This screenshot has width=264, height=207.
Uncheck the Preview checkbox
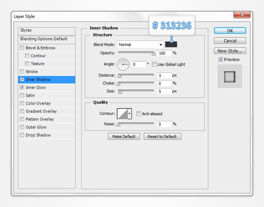(x=221, y=59)
